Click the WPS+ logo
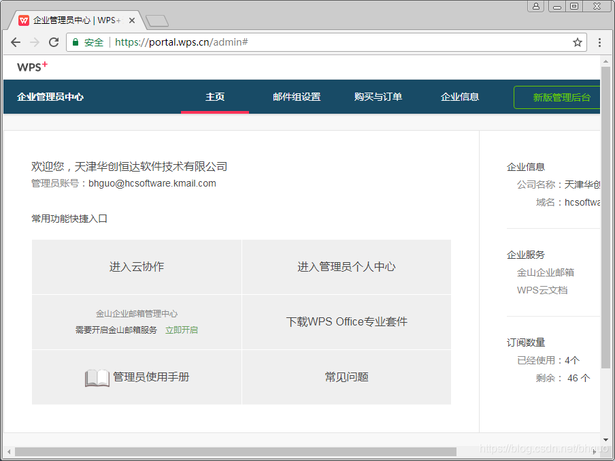The image size is (615, 461). click(32, 66)
